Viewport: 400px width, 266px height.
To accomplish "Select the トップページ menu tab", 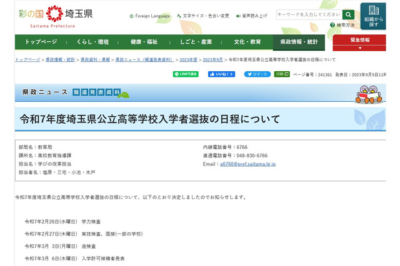I will point(41,42).
